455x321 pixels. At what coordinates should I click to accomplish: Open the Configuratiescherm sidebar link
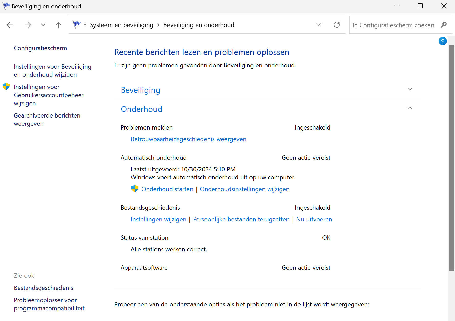pos(40,48)
